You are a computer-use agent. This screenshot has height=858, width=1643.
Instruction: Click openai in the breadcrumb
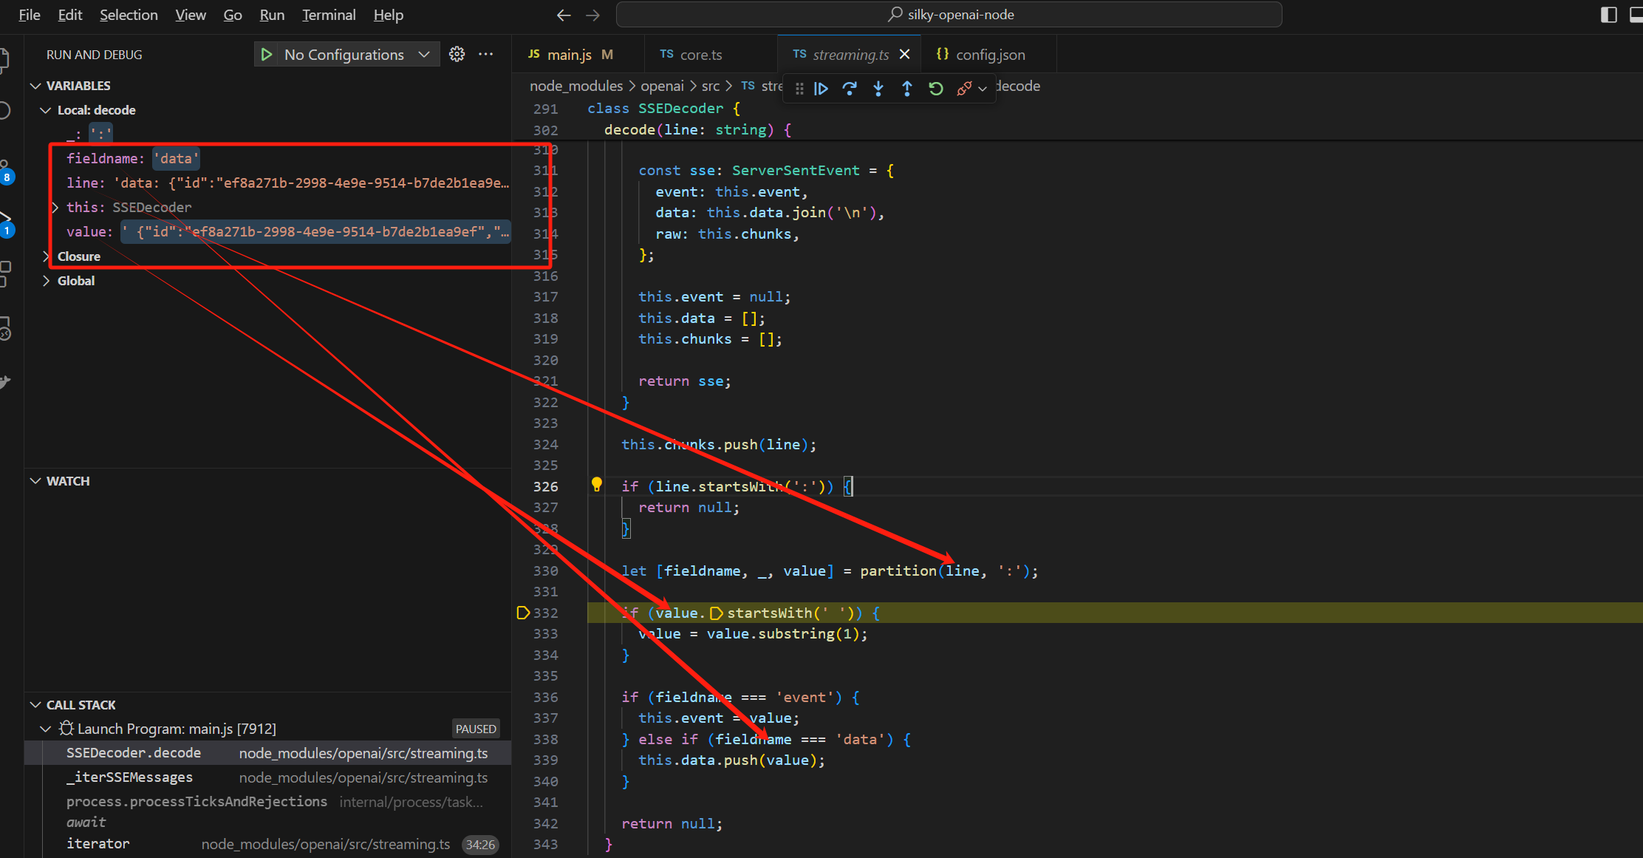[662, 86]
